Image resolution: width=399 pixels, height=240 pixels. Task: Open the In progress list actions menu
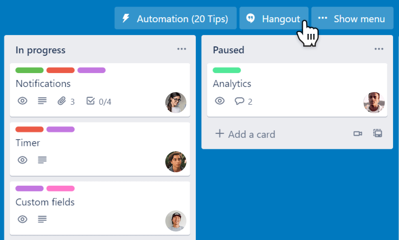(x=182, y=49)
